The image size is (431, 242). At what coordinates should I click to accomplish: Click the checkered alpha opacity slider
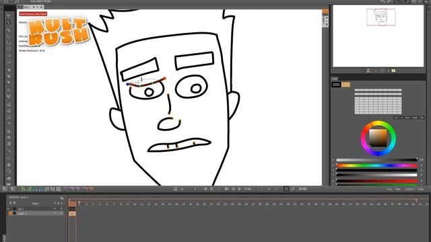(x=377, y=160)
